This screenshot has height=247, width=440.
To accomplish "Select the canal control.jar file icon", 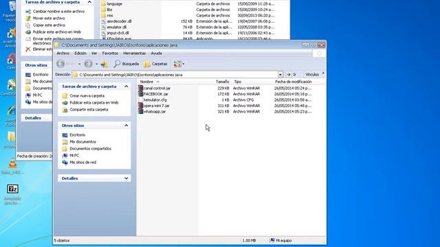I will [x=140, y=89].
